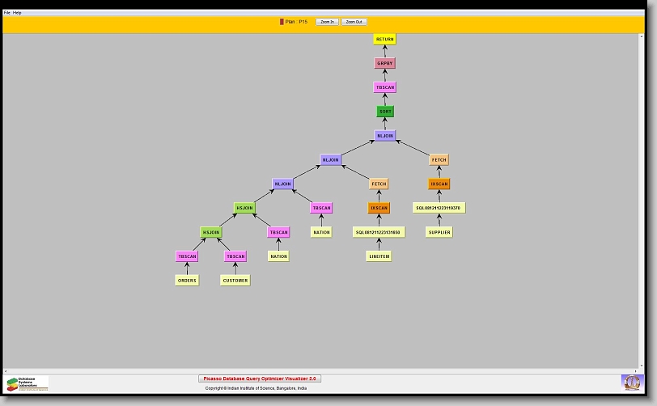Open the Help menu

click(x=17, y=13)
